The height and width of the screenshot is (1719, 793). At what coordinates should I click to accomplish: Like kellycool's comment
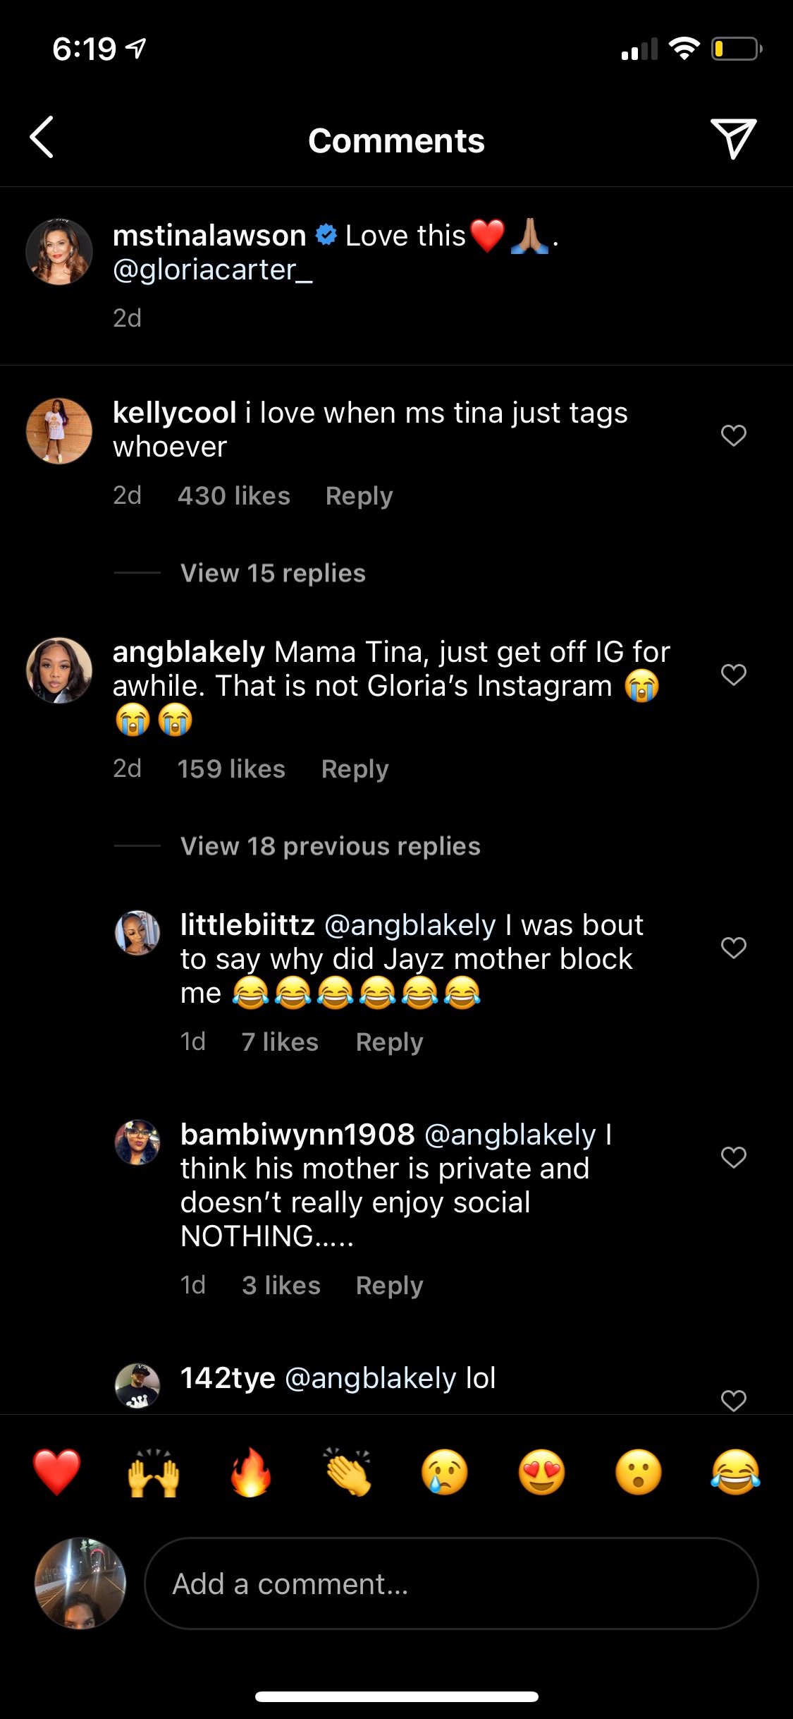pos(733,435)
